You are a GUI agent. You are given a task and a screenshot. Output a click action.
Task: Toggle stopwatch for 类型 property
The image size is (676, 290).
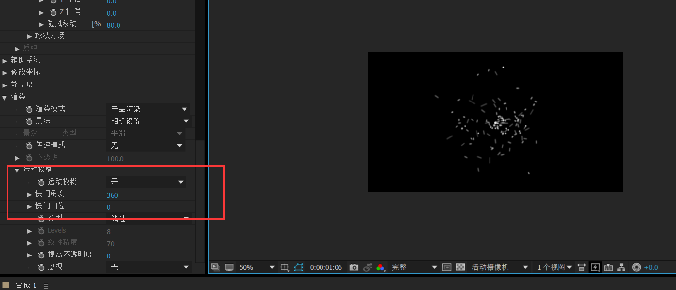click(x=41, y=219)
